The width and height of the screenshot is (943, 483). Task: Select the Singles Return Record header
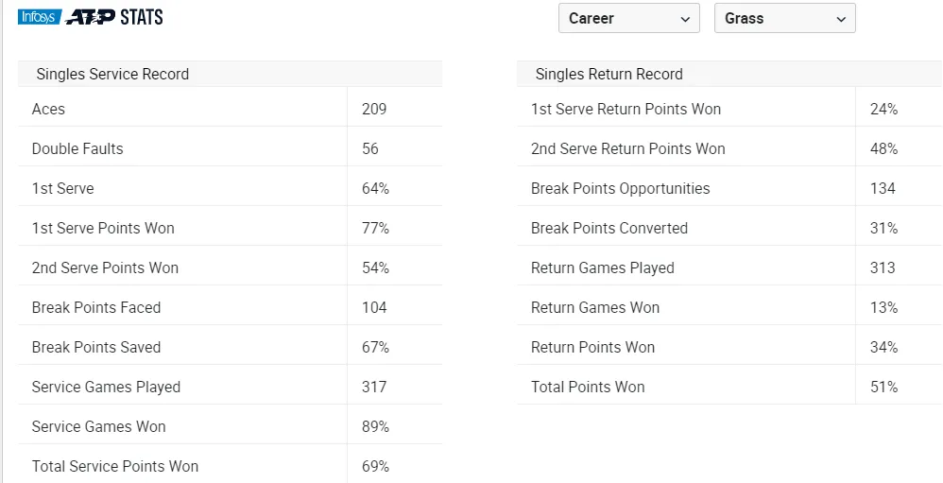pyautogui.click(x=609, y=74)
